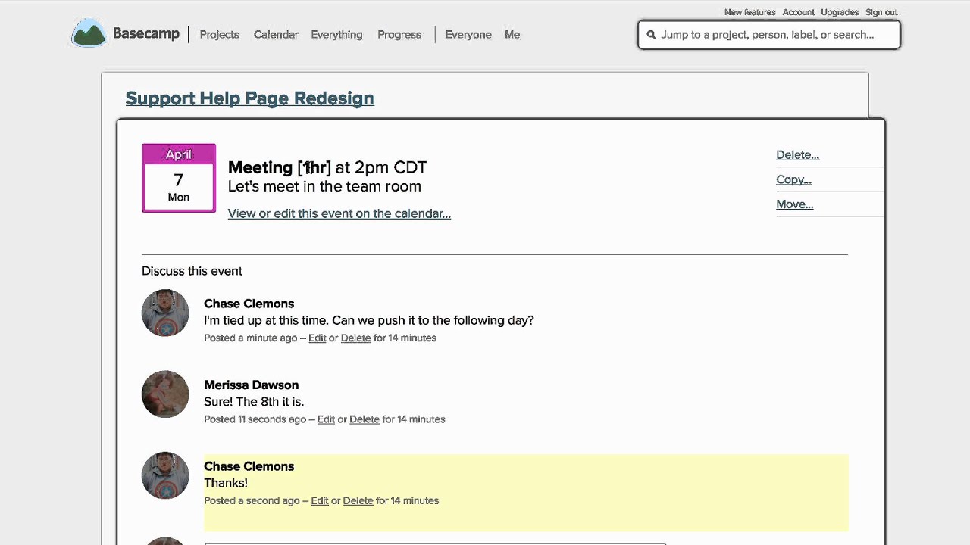The height and width of the screenshot is (545, 970).
Task: Open the Account link at top right
Action: (798, 12)
